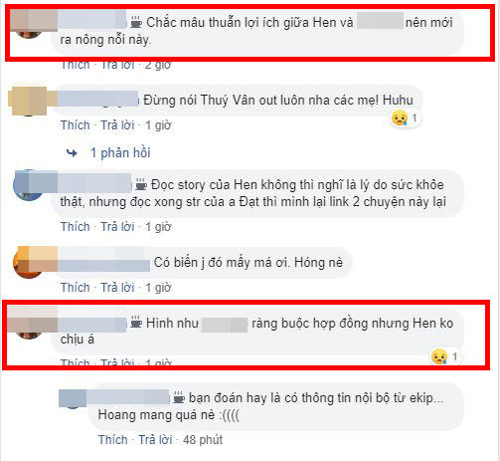Click the reply arrow icon beside 1 phản hồi
This screenshot has width=500, height=461.
72,153
